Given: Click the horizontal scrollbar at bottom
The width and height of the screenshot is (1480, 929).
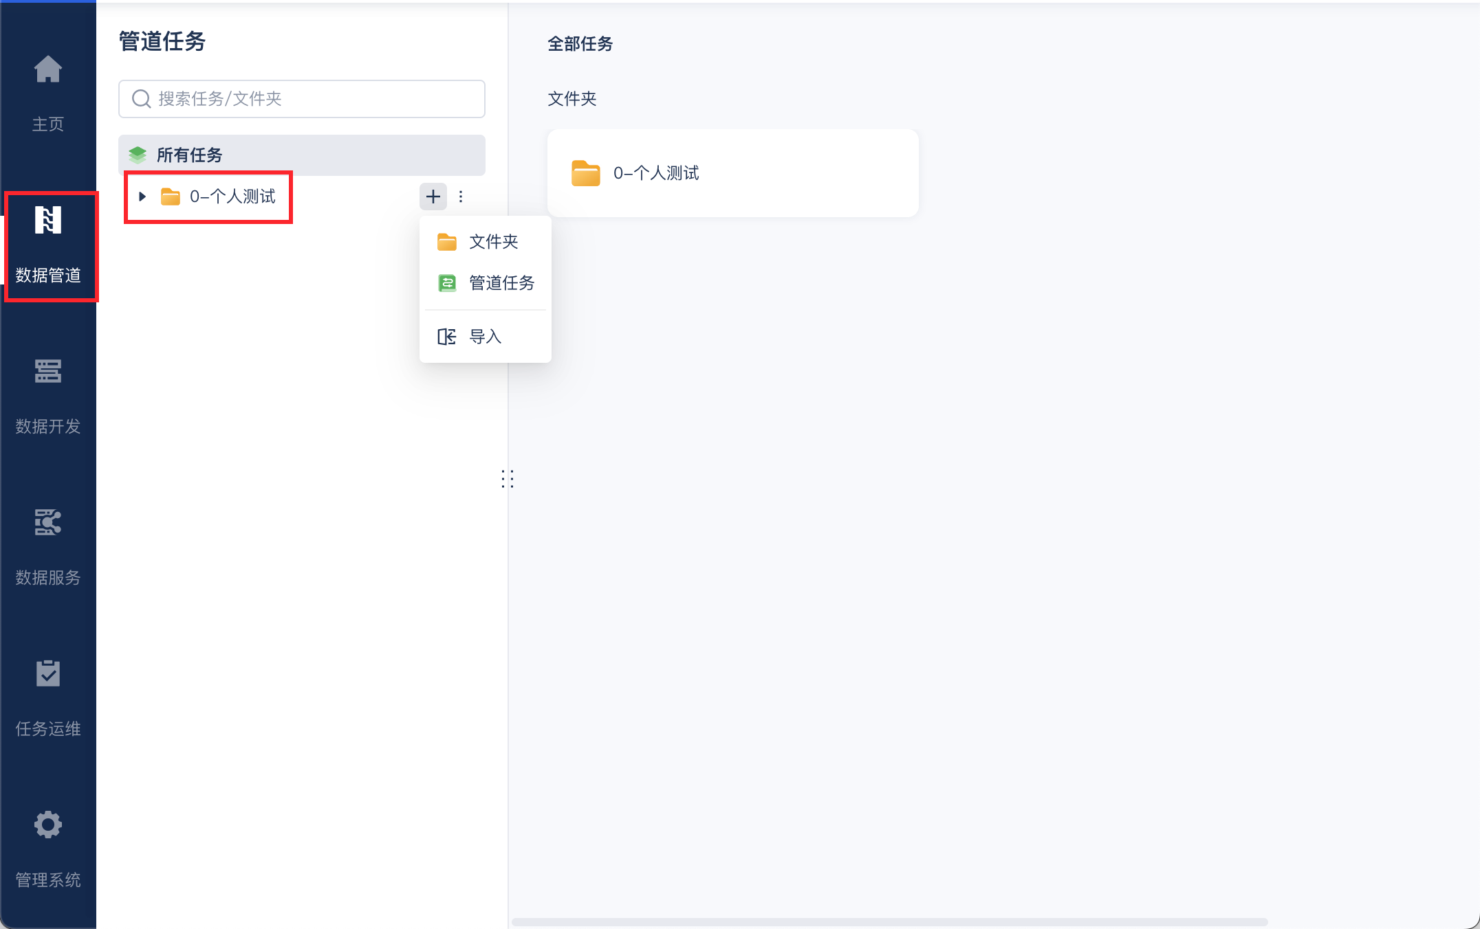Looking at the screenshot, I should (889, 922).
